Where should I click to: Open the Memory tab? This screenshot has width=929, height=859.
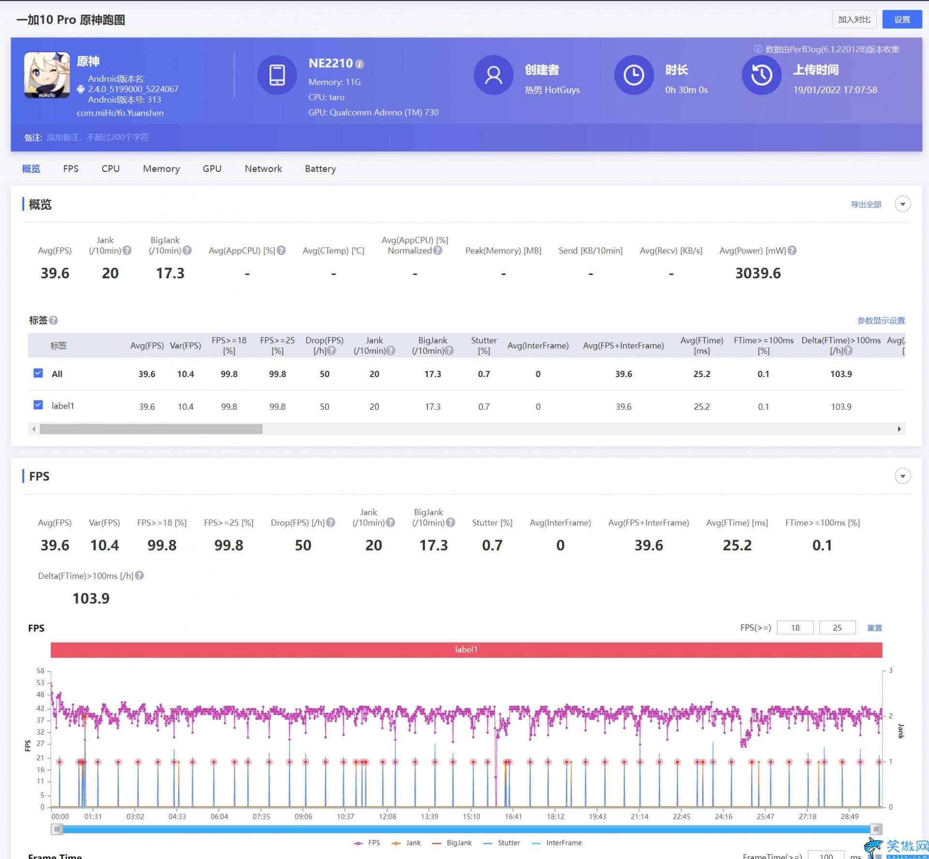pyautogui.click(x=161, y=169)
